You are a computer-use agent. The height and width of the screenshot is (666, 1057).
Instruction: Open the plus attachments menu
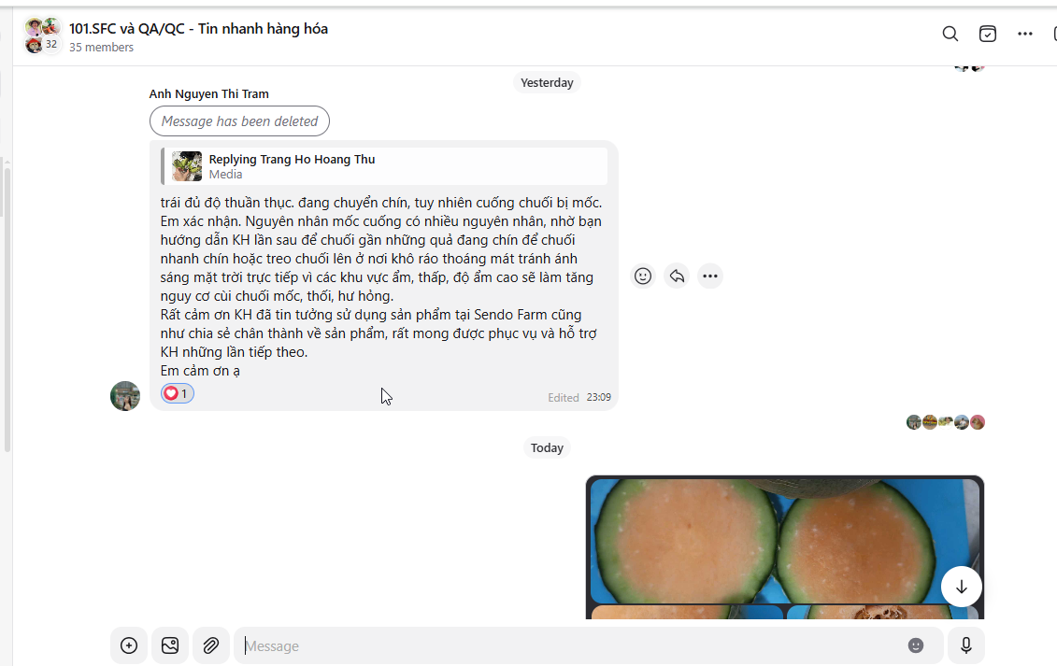(x=129, y=645)
